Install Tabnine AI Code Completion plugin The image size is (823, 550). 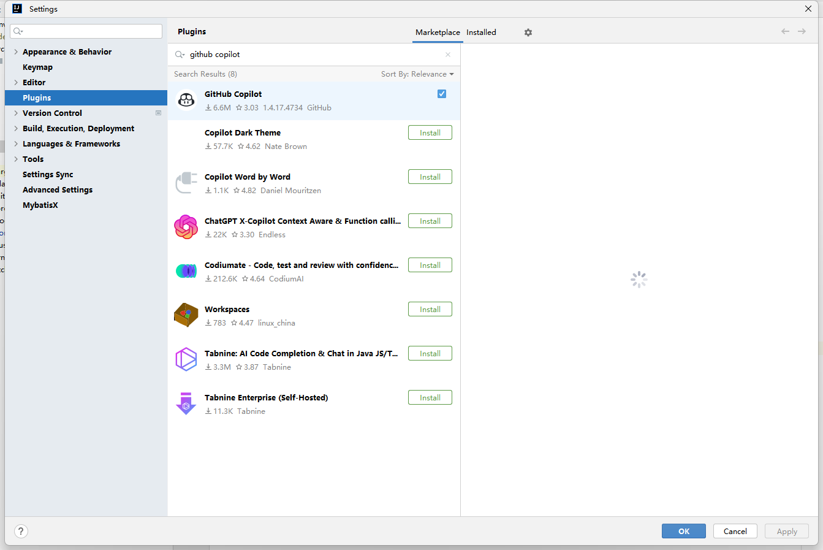430,353
